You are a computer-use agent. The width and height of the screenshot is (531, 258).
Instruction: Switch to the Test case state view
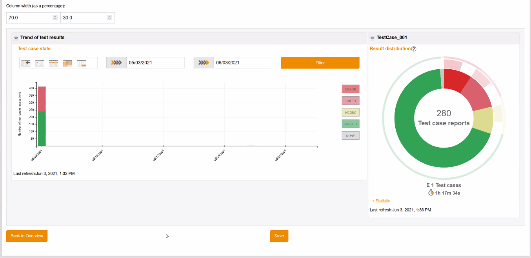tap(34, 48)
